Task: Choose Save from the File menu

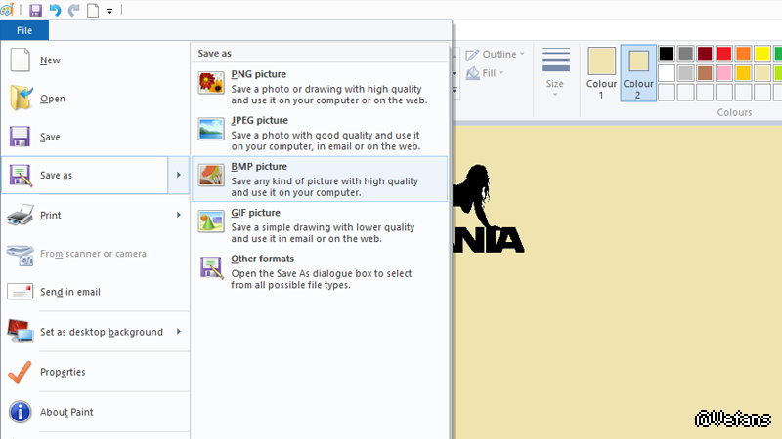Action: pos(95,137)
